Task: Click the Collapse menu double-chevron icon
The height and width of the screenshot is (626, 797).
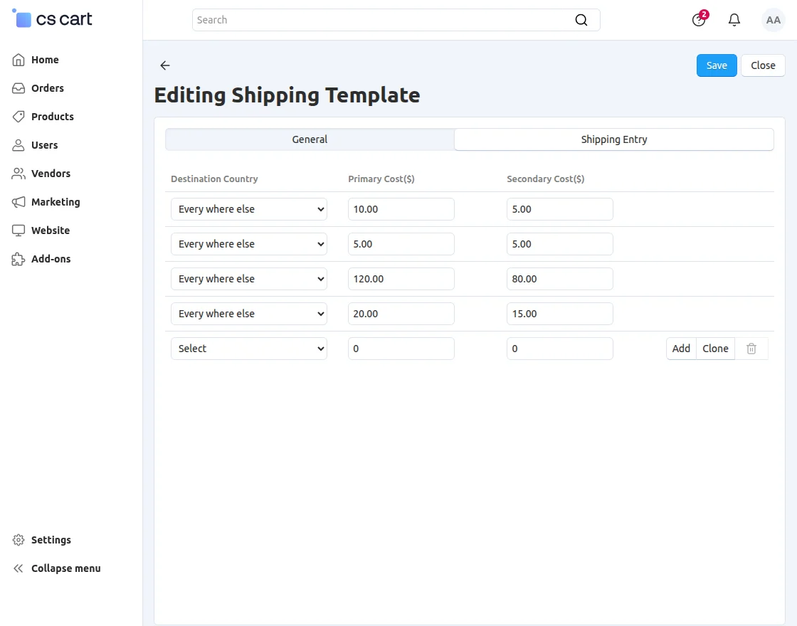Action: tap(19, 568)
